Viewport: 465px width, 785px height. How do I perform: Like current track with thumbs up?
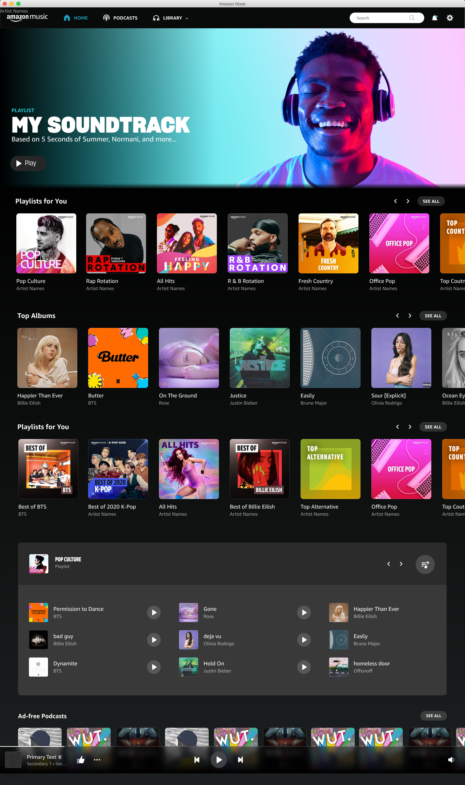pyautogui.click(x=81, y=759)
